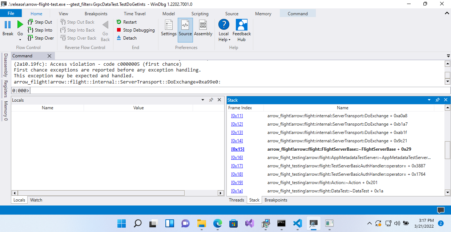
Task: Open the Memory 0 side tab
Action: 5,111
